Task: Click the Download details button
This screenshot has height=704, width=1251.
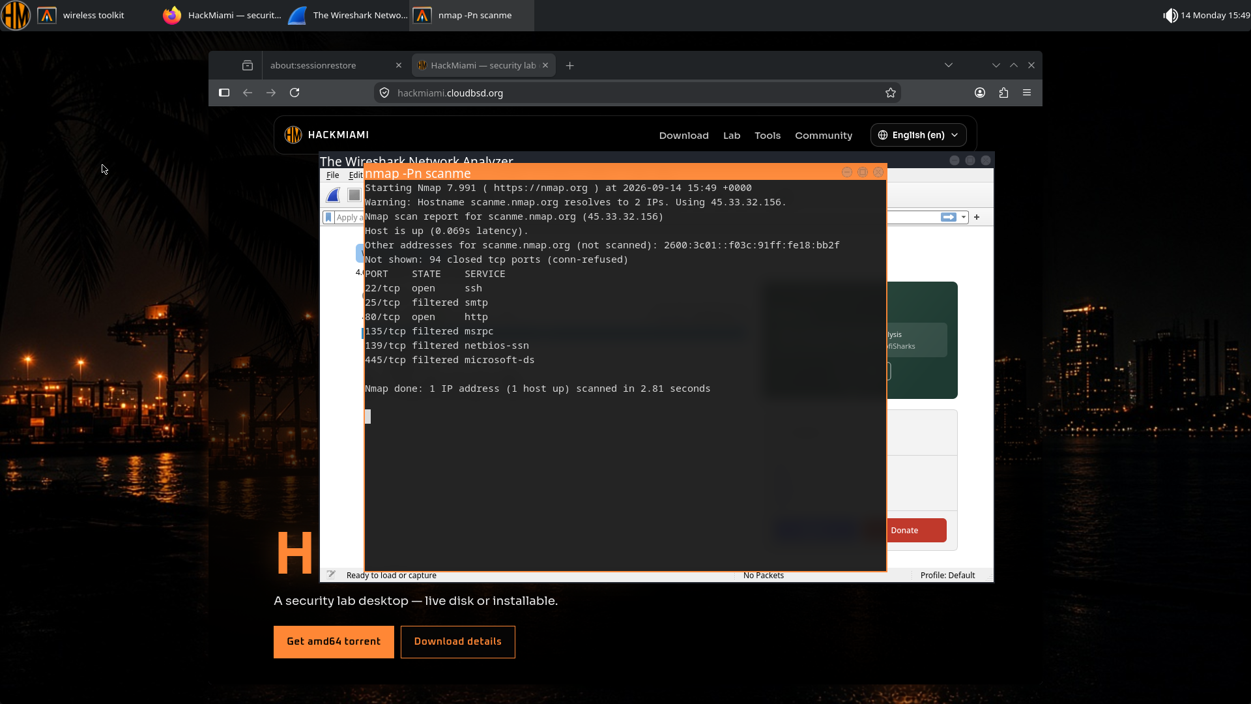Action: pyautogui.click(x=458, y=642)
